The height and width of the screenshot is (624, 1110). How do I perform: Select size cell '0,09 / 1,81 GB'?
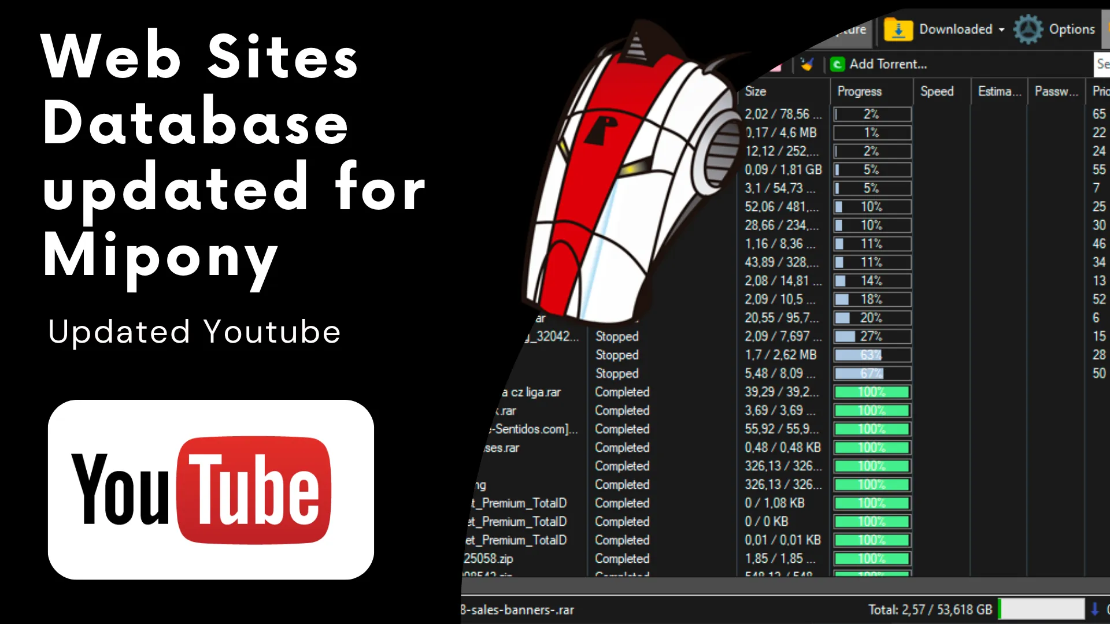coord(783,170)
